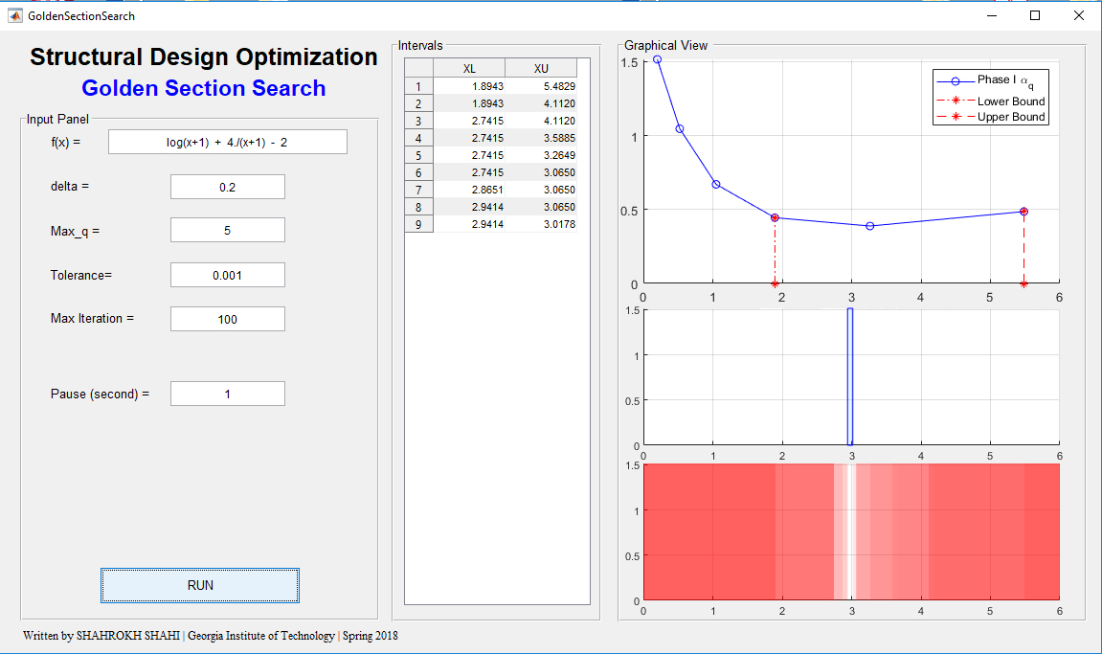This screenshot has height=654, width=1102.
Task: Click the Pause (second) input field
Action: point(227,394)
